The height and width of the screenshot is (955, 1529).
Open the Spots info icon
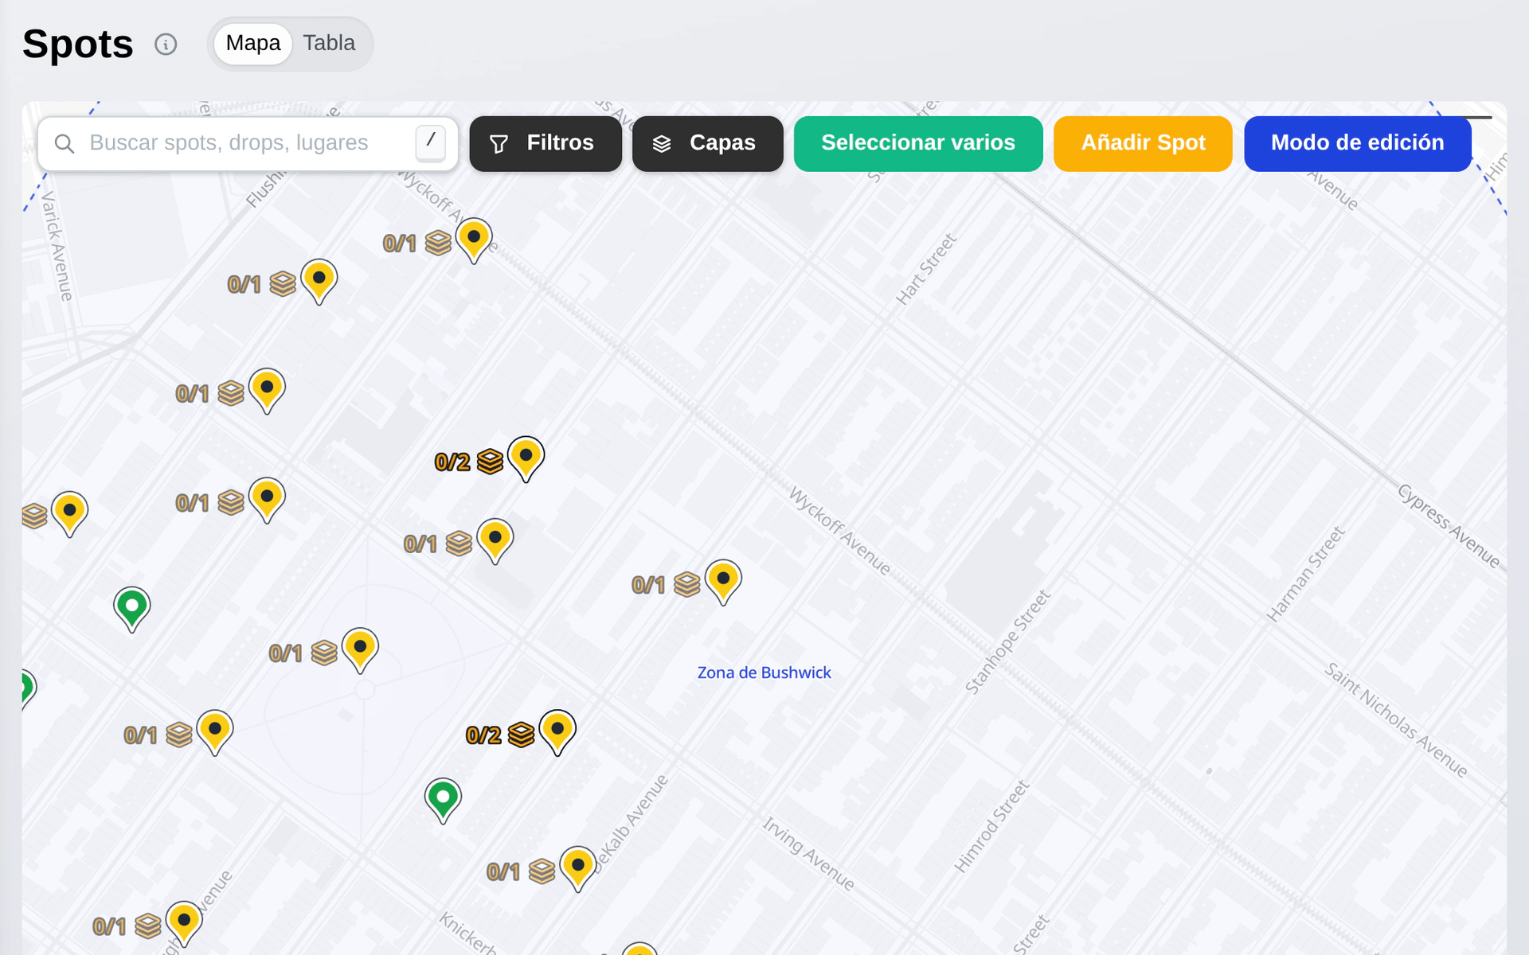click(x=166, y=44)
